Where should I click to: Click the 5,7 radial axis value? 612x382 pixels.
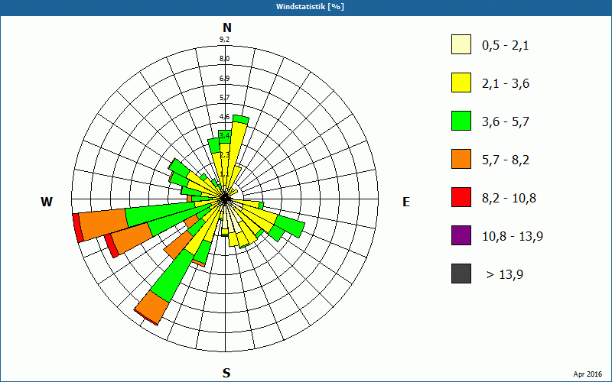pos(224,98)
